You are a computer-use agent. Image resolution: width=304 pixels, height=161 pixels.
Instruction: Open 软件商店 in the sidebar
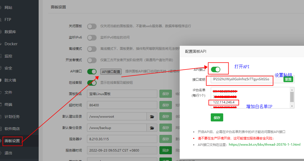tap(12, 129)
